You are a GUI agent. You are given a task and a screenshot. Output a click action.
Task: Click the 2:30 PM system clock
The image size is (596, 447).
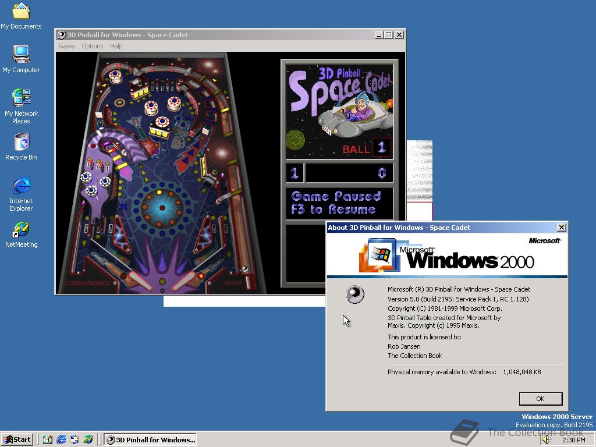point(573,440)
